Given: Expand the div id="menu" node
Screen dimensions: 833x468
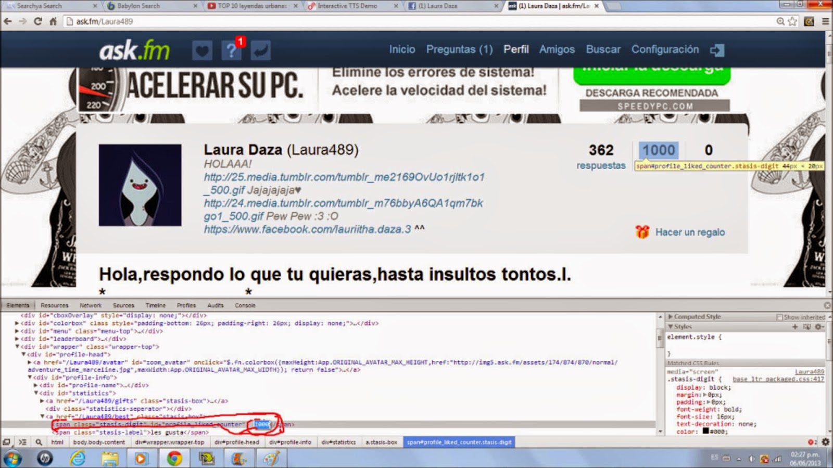Looking at the screenshot, I should [17, 331].
